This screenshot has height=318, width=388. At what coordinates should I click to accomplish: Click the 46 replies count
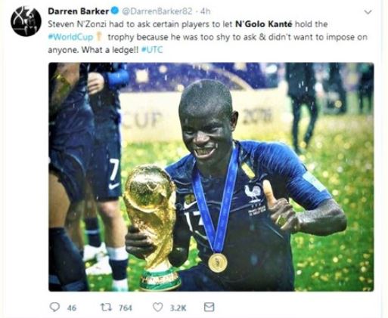point(72,307)
